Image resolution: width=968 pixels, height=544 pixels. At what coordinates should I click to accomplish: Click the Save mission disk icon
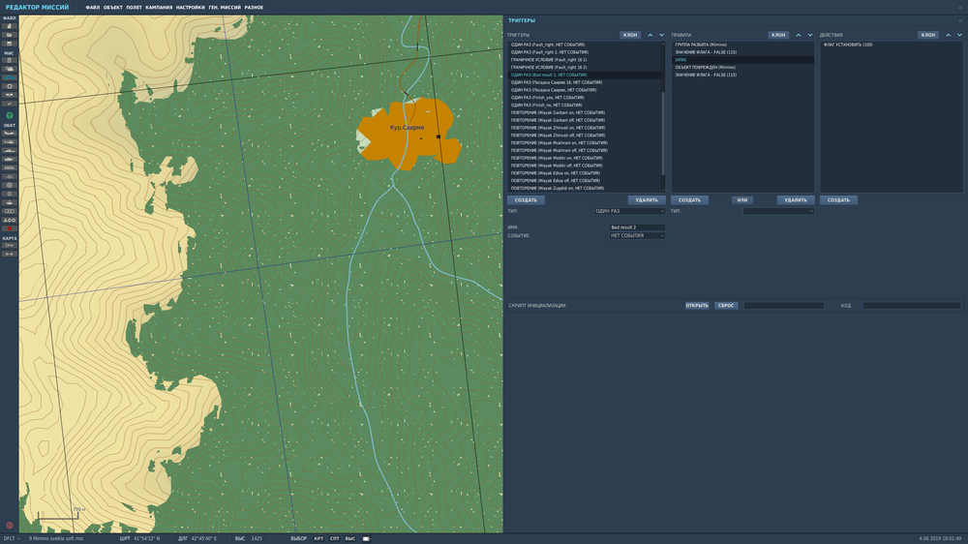(9, 44)
